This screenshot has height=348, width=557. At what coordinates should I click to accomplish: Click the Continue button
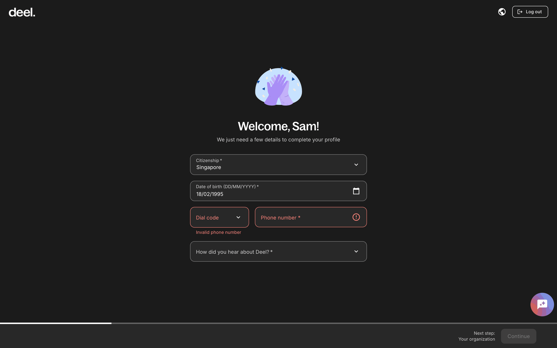tap(518, 336)
